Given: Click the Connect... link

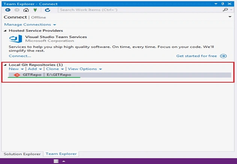Looking at the screenshot, I should [x=20, y=56].
